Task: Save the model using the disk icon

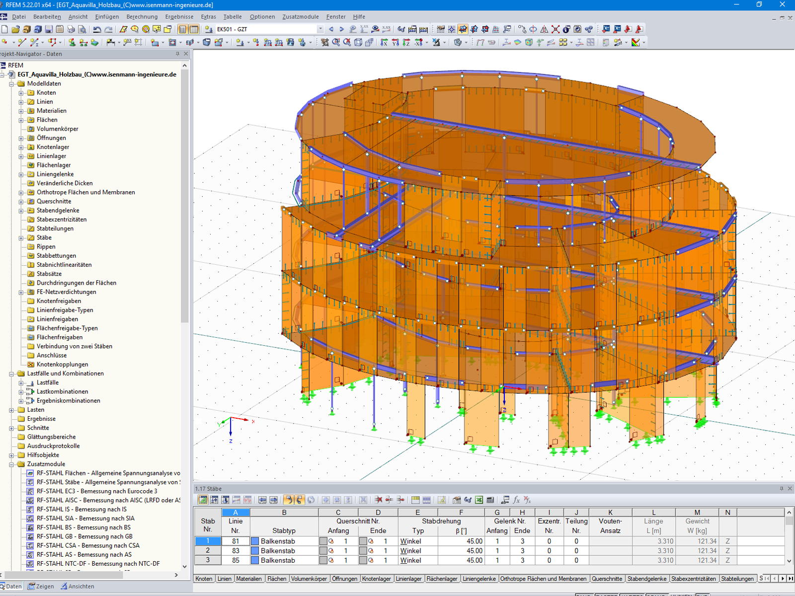Action: pyautogui.click(x=48, y=29)
